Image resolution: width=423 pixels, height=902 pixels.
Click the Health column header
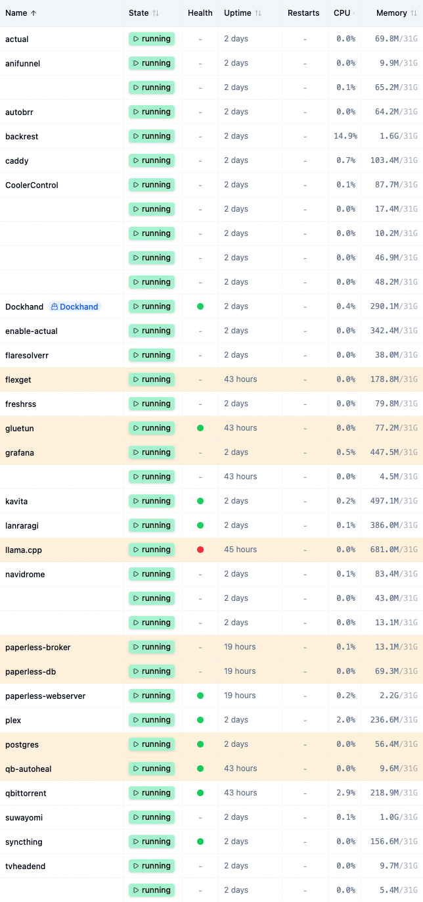click(200, 13)
